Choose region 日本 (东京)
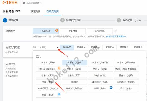This screenshot has height=101, width=147. pyautogui.click(x=127, y=88)
